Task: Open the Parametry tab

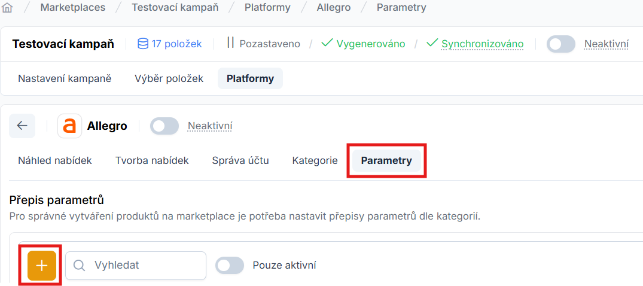Action: click(386, 160)
